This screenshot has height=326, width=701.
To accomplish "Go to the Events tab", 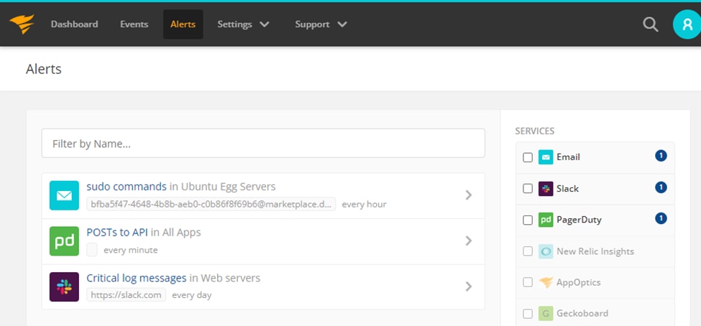I will click(x=134, y=24).
